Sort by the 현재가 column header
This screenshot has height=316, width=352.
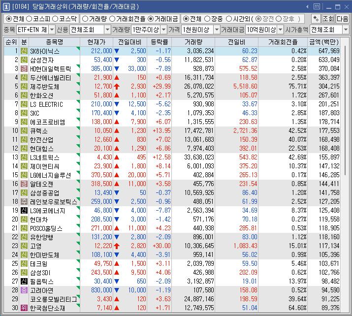click(x=96, y=42)
